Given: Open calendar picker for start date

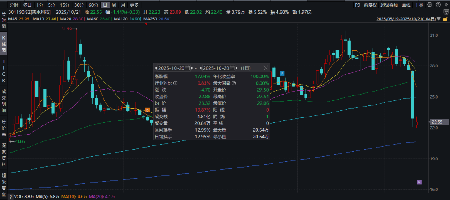Looking at the screenshot, I should click(187, 68).
